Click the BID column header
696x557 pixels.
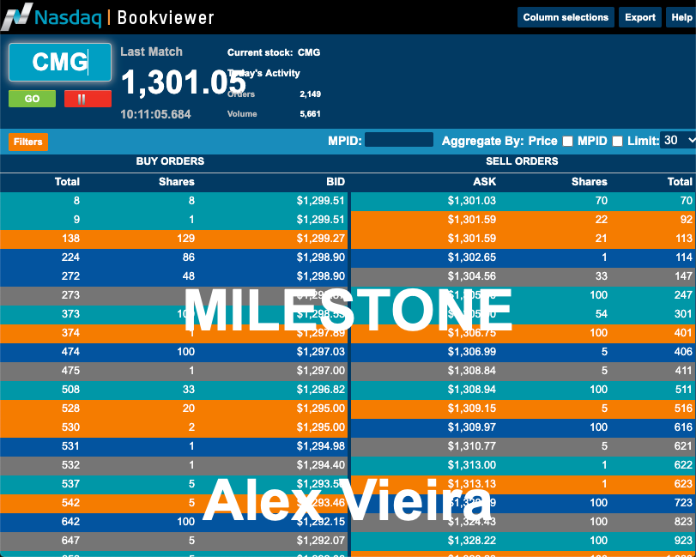336,182
